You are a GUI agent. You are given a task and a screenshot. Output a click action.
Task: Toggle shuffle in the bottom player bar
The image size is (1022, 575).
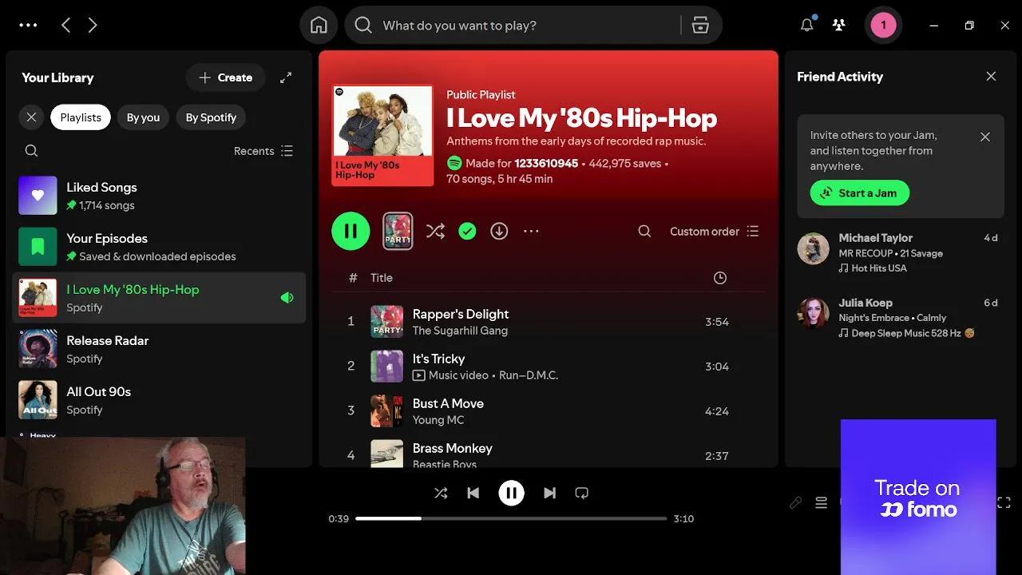(x=441, y=493)
